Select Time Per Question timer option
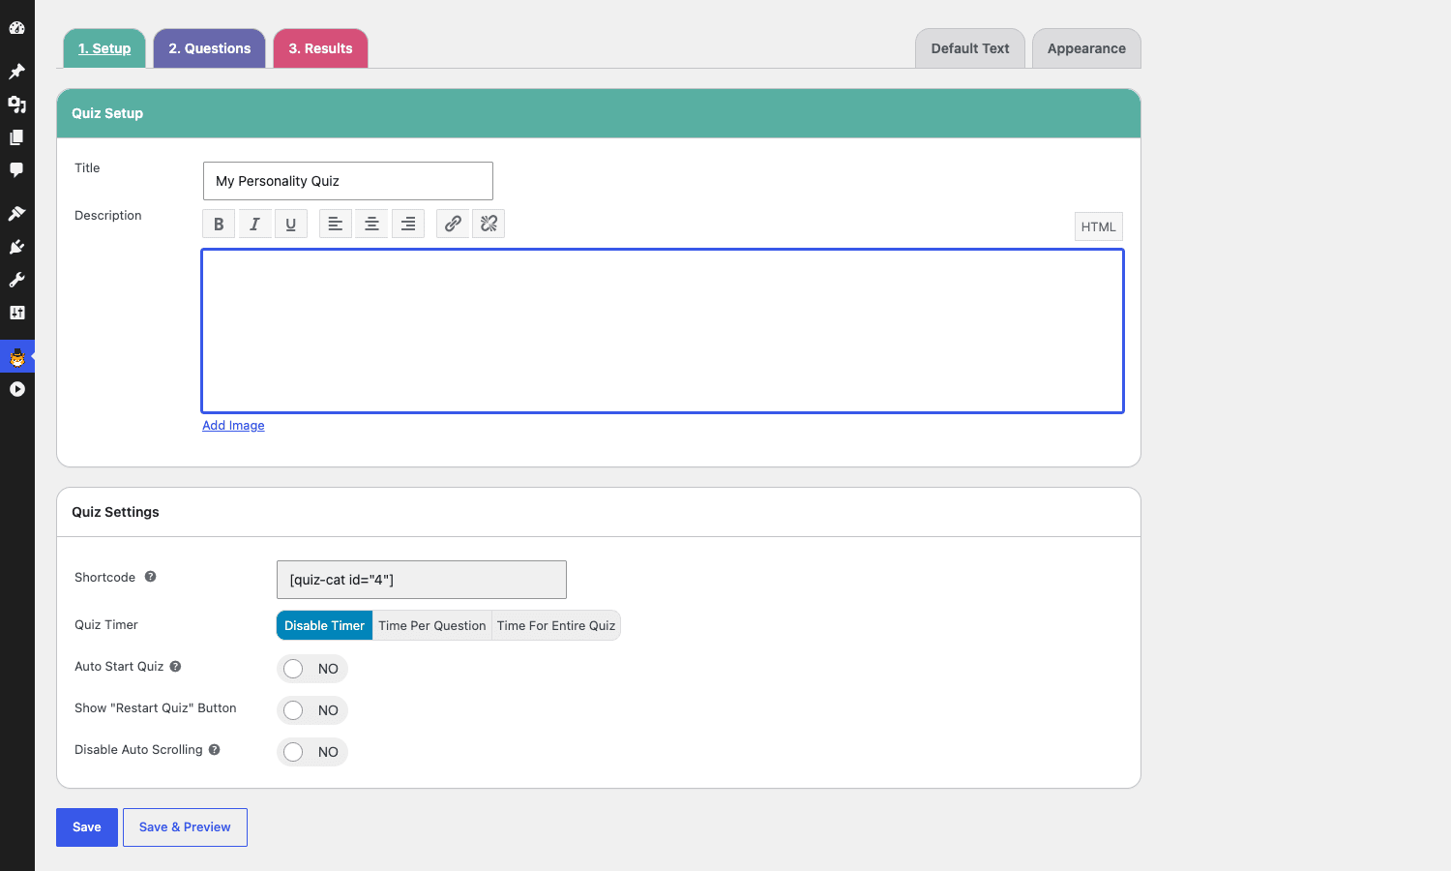 (432, 625)
